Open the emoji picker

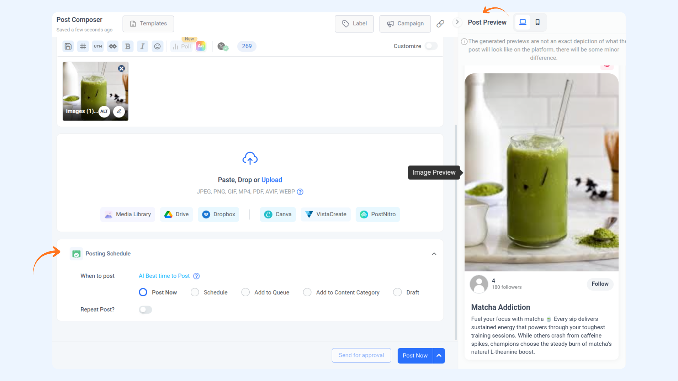(x=157, y=46)
